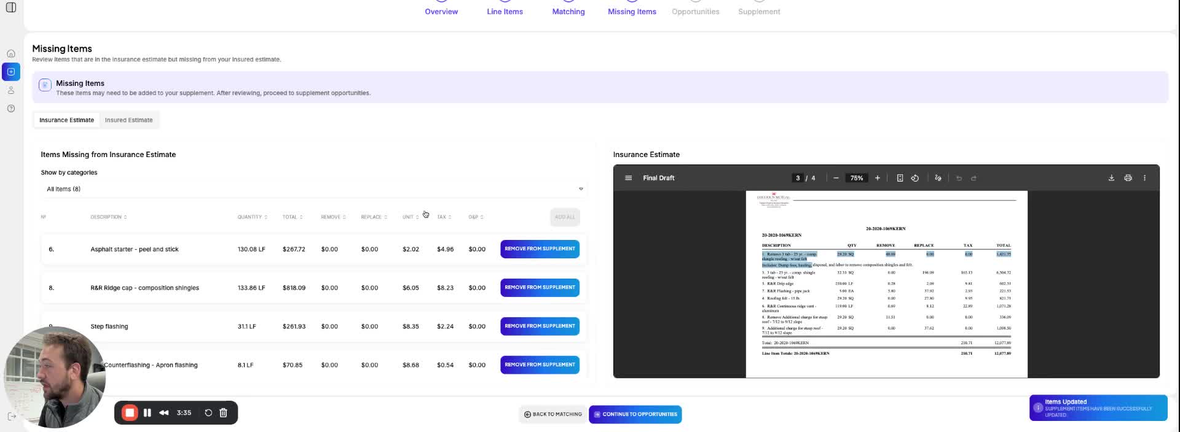Click the PDF undo icon

coord(959,178)
